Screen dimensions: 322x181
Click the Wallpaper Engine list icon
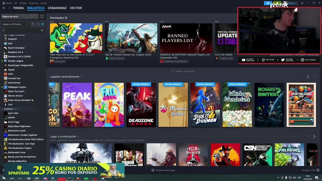pyautogui.click(x=6, y=87)
